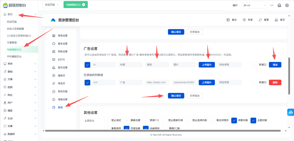Toggle the checkbox beside the id field
The height and width of the screenshot is (141, 294).
pyautogui.click(x=87, y=65)
